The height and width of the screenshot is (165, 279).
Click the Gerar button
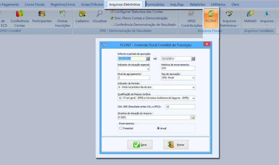(140, 145)
